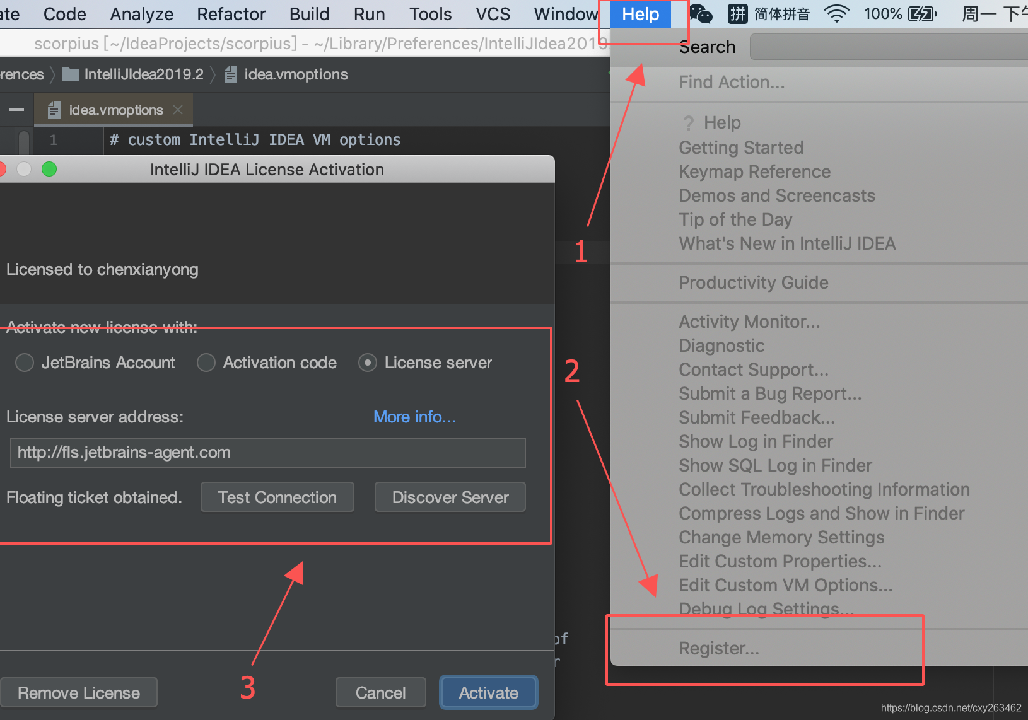
Task: Click the Test Connection button
Action: click(x=277, y=497)
